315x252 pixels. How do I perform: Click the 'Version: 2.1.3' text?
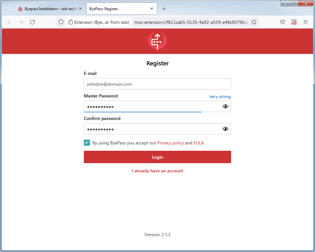pyautogui.click(x=157, y=235)
